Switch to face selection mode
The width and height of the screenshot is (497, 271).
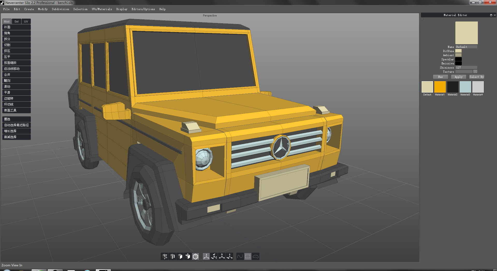180,257
